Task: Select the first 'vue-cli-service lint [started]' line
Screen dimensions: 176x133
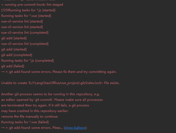Action: click(x=22, y=21)
